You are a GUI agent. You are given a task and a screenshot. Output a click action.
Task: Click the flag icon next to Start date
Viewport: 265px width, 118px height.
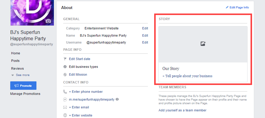pos(65,59)
